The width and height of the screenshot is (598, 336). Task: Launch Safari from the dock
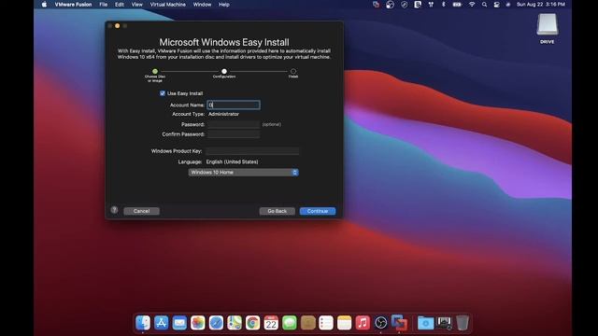[216, 323]
